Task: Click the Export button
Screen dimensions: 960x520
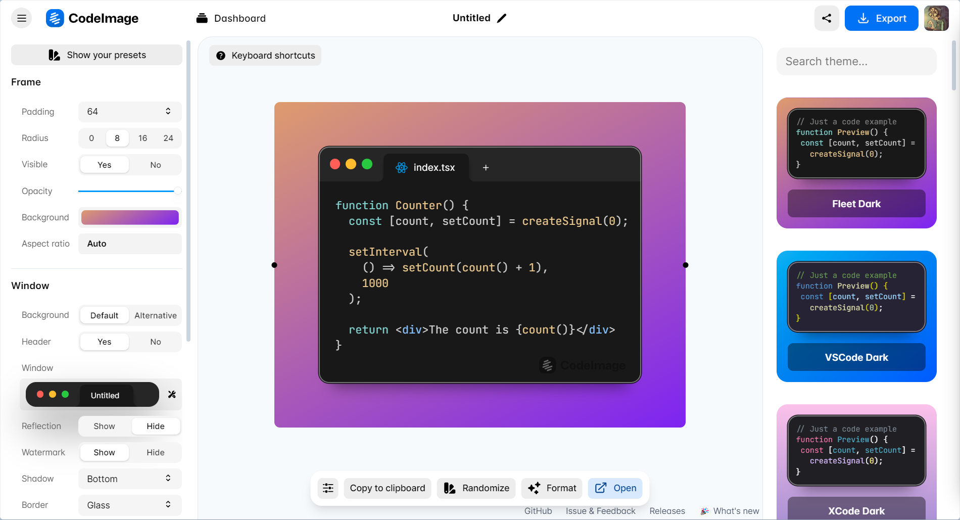Action: [882, 18]
